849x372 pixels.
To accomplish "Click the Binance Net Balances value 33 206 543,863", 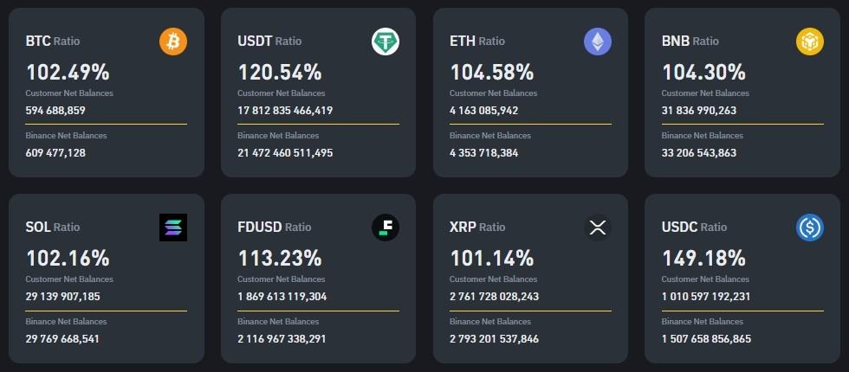I will [699, 152].
